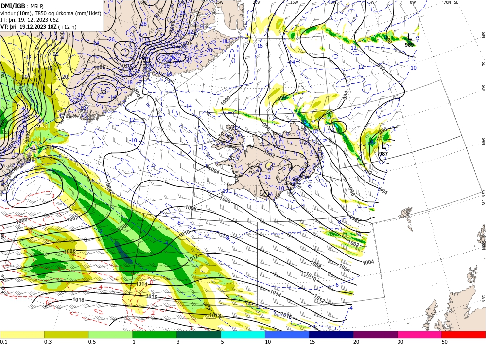Click the light green 0.5–1 legend band
The image size is (486, 345).
click(x=110, y=334)
